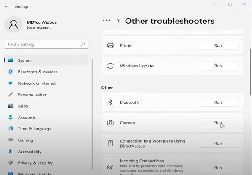Run the Bluetooth troubleshooter
This screenshot has width=252, height=175.
point(218,102)
